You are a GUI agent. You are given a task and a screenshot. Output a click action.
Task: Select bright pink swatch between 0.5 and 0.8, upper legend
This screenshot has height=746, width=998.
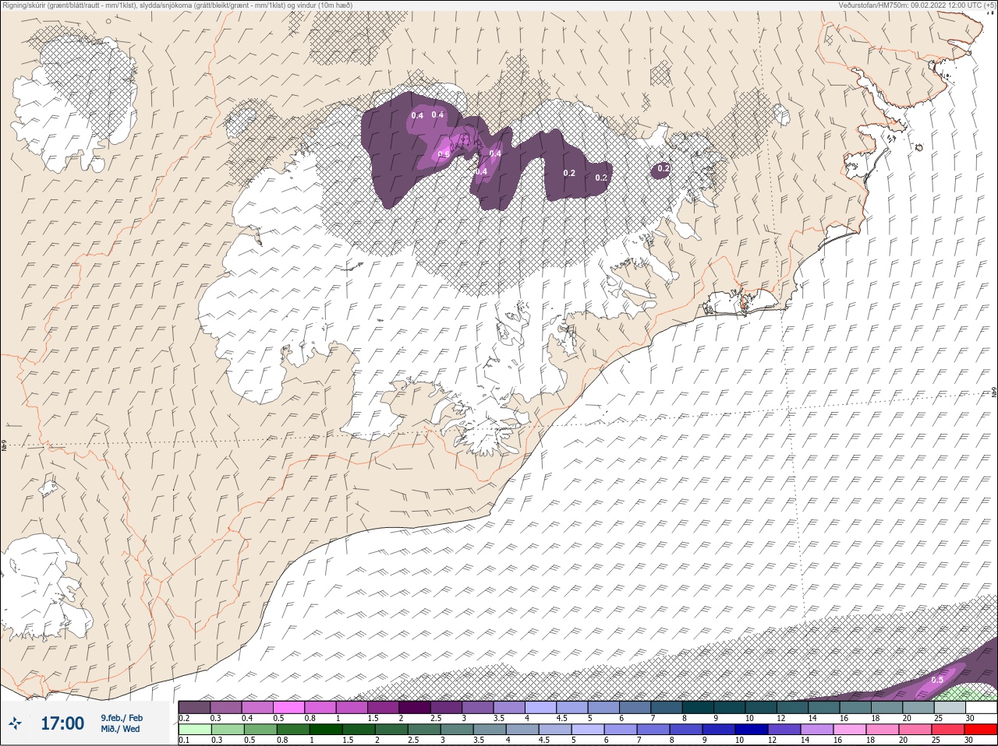tap(289, 707)
